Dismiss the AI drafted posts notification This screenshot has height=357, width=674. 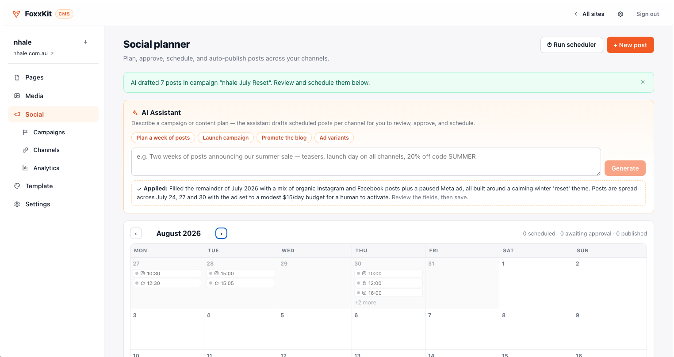643,82
